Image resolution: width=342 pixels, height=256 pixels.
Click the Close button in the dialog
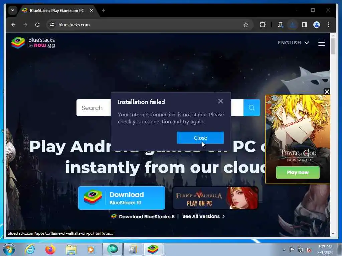pyautogui.click(x=200, y=138)
